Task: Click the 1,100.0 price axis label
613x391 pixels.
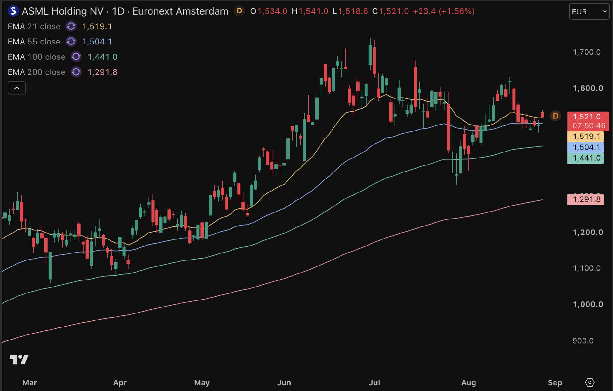Action: pos(587,268)
